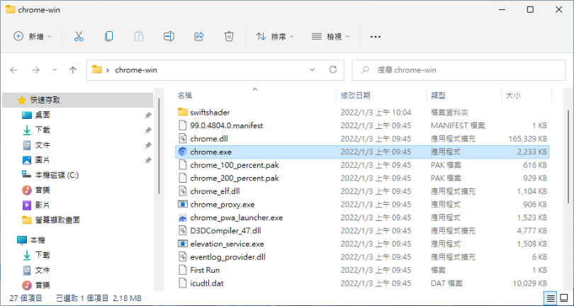Viewport: 574px width, 306px height.
Task: Open the 檢視 (View) dropdown
Action: (330, 37)
